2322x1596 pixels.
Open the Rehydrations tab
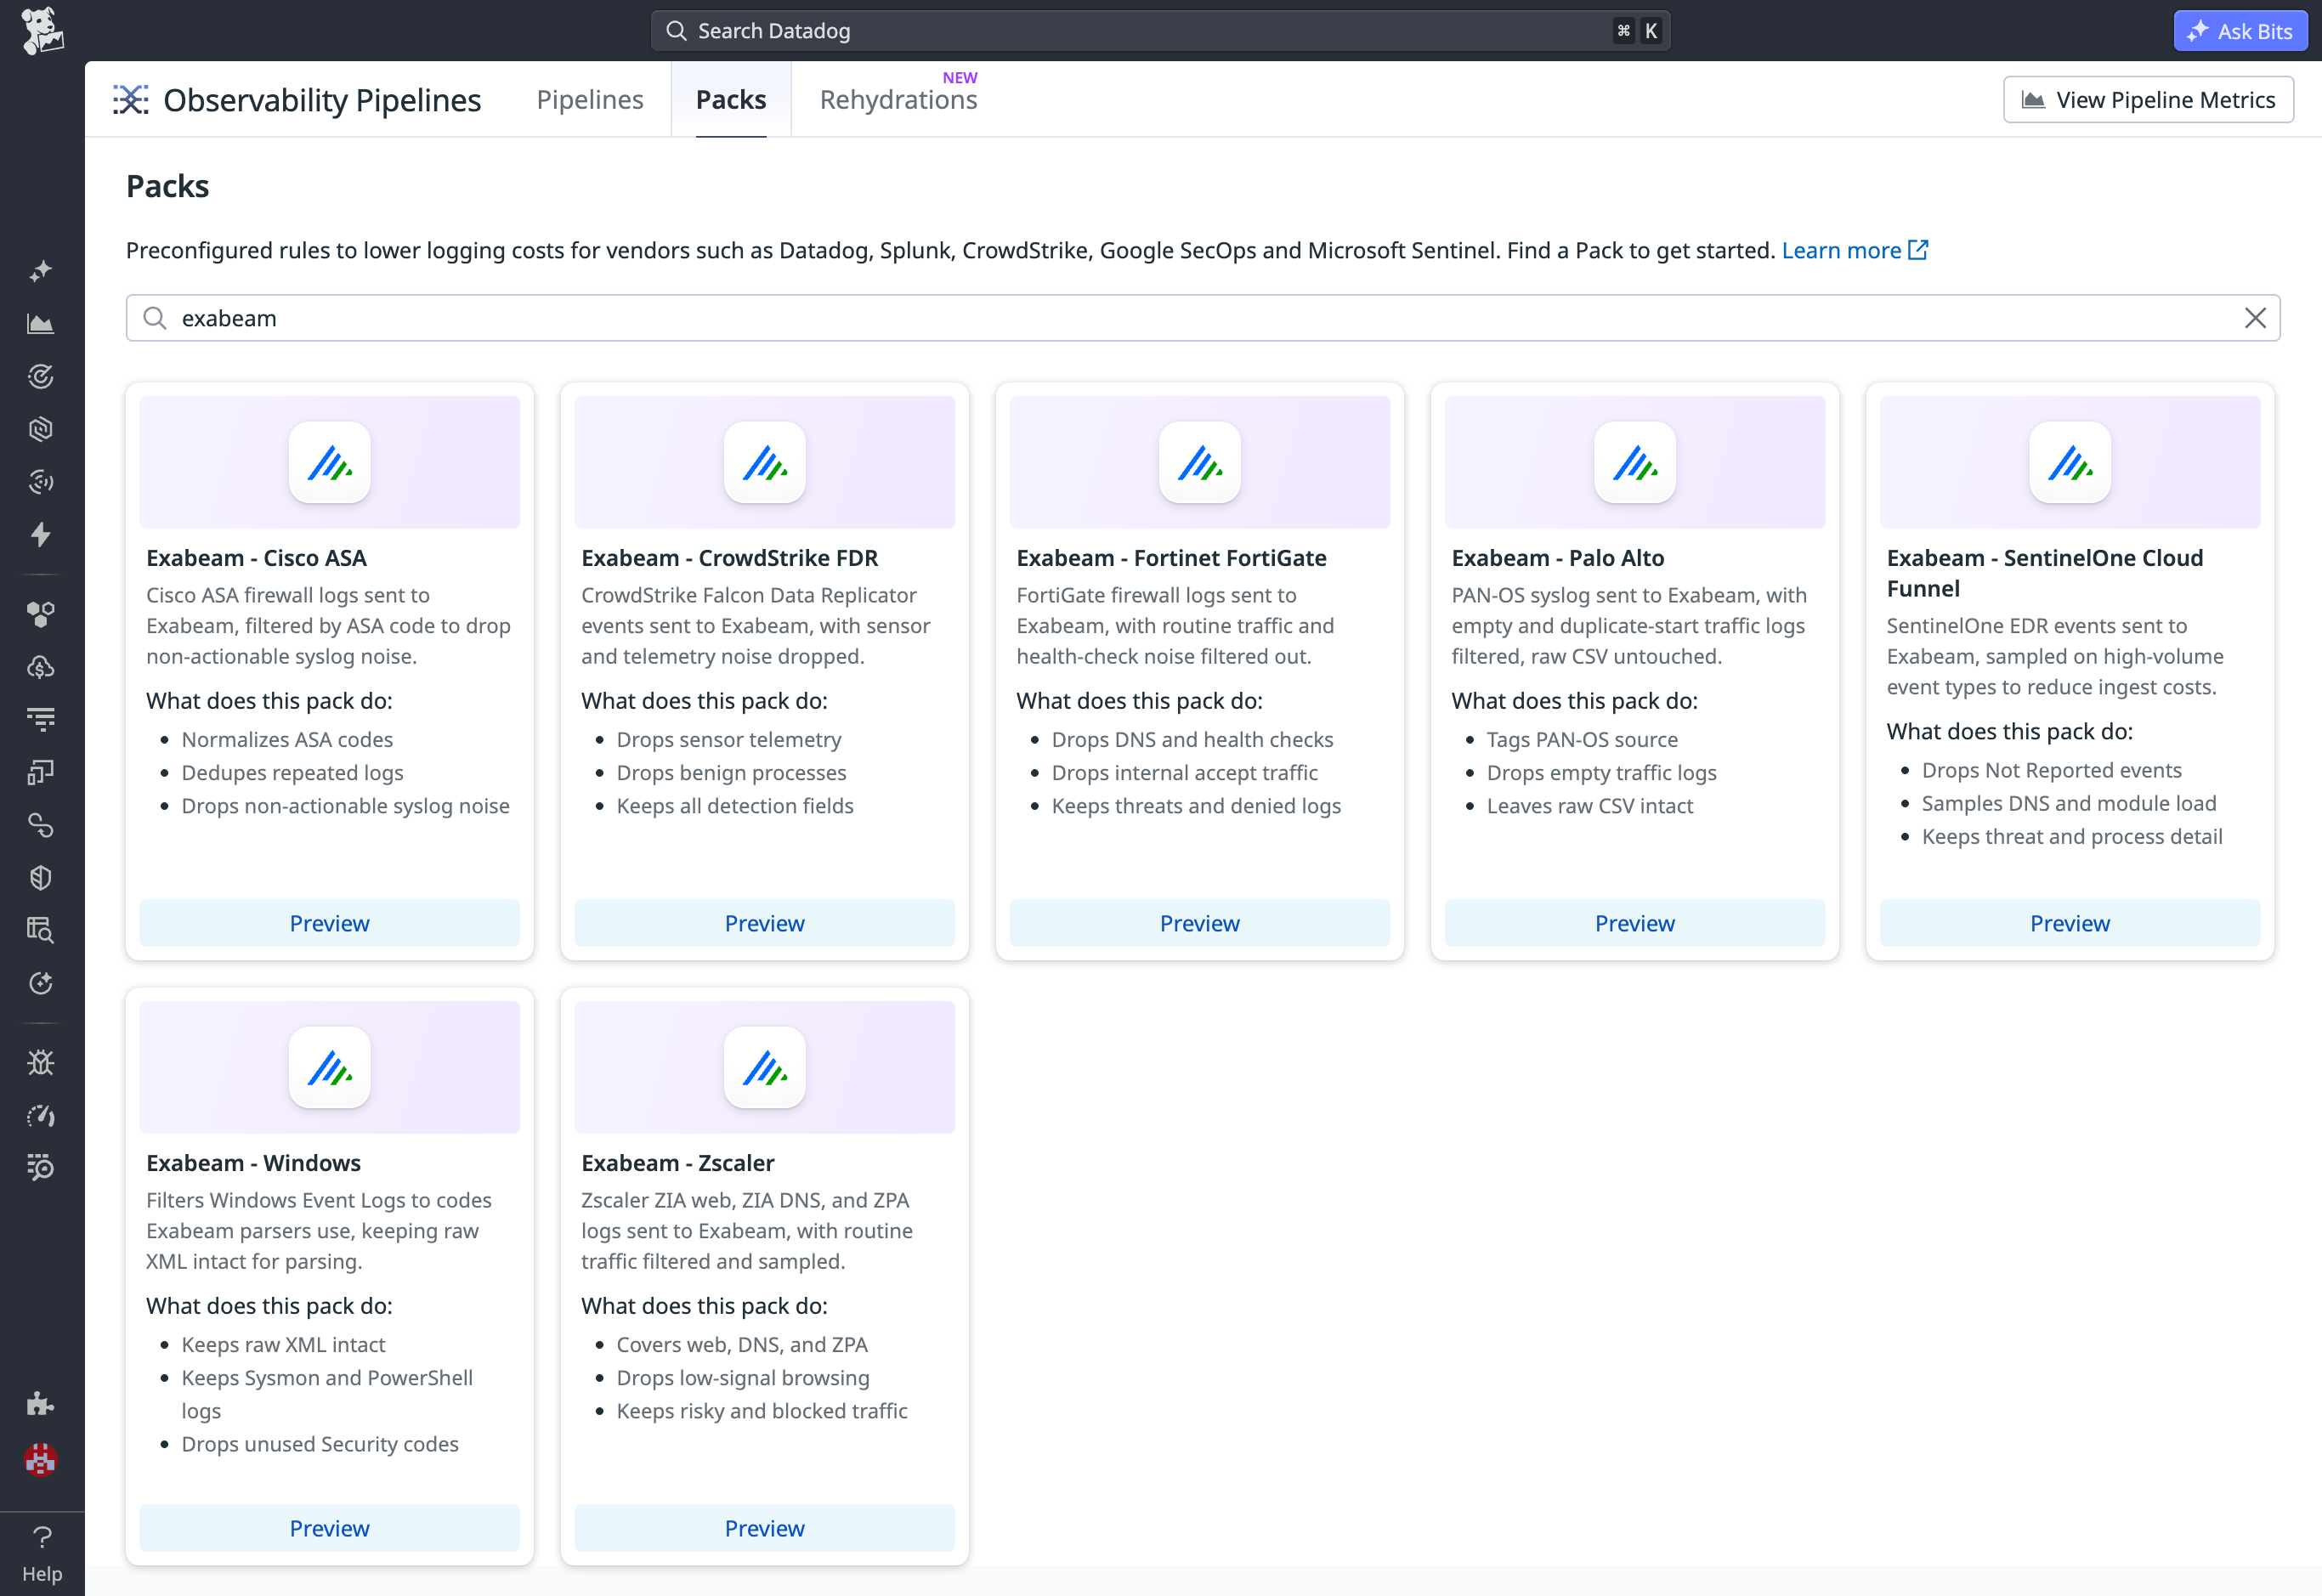pos(898,99)
